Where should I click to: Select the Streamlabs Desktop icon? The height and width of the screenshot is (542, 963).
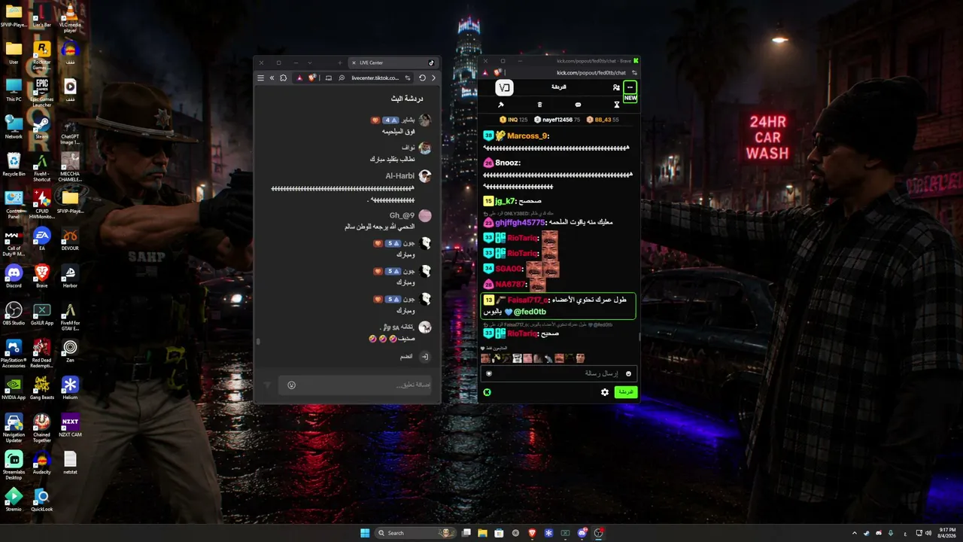[x=14, y=464]
